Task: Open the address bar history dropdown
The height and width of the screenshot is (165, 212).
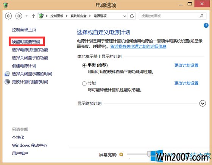Action: tap(125, 16)
